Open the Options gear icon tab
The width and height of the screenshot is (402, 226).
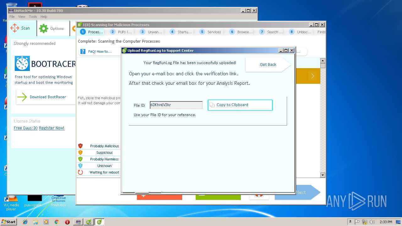coord(44,28)
